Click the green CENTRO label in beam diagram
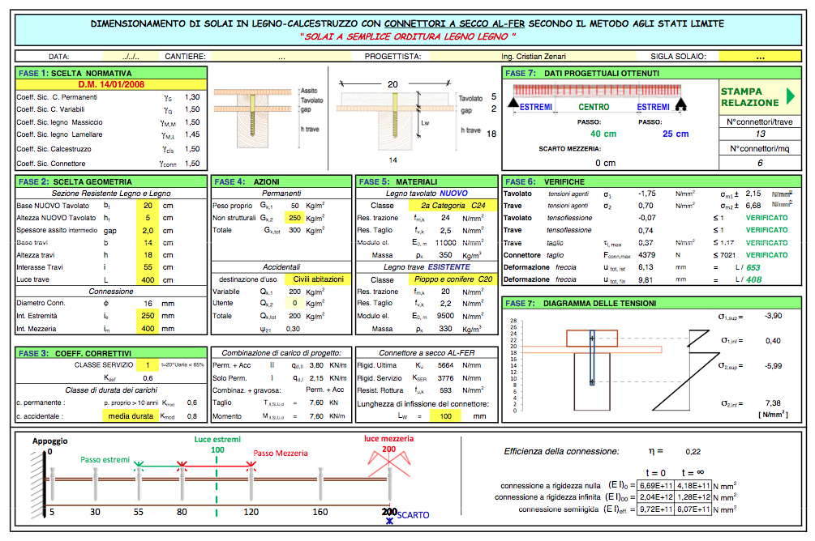 point(594,107)
